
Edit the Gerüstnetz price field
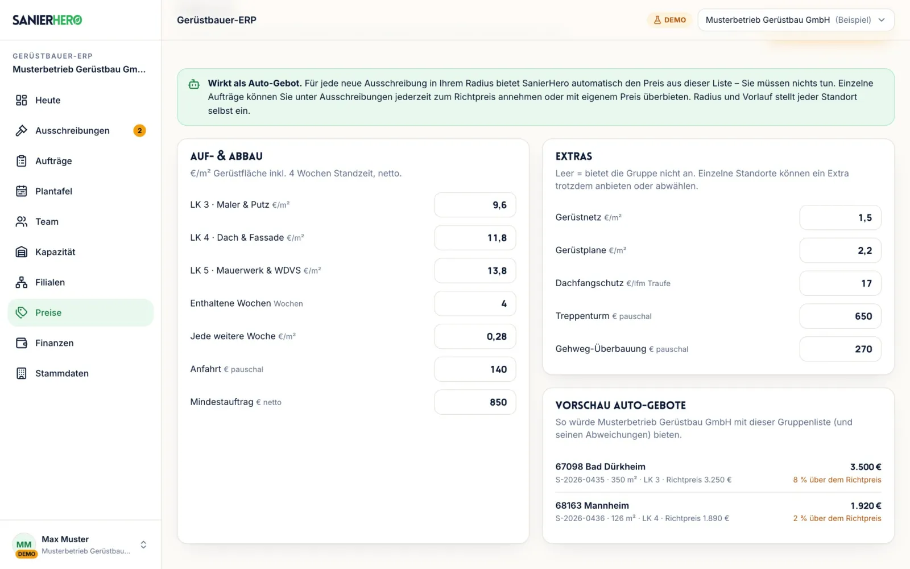coord(840,217)
